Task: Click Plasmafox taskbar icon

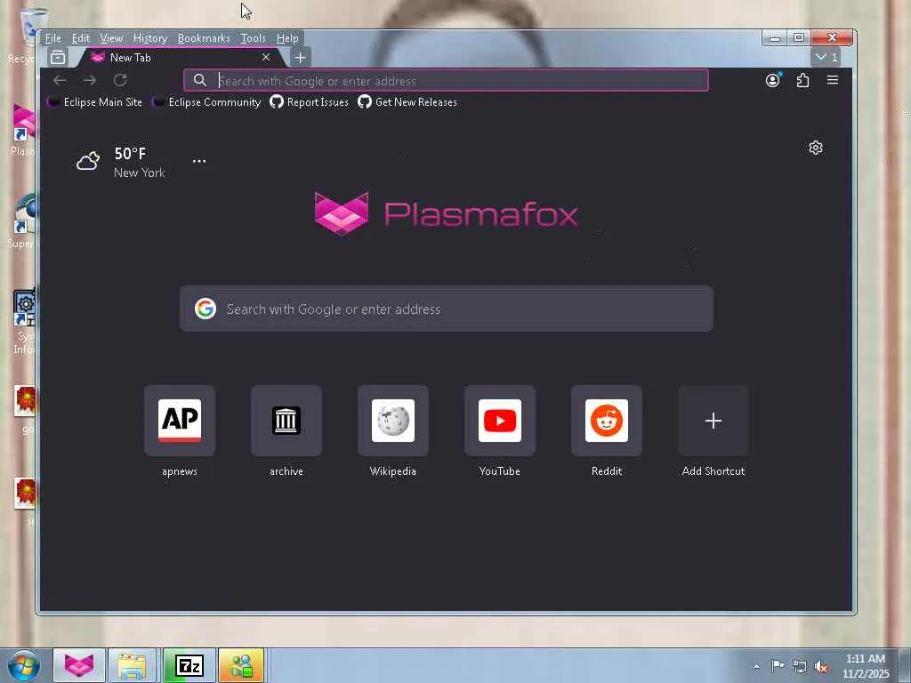Action: point(79,665)
